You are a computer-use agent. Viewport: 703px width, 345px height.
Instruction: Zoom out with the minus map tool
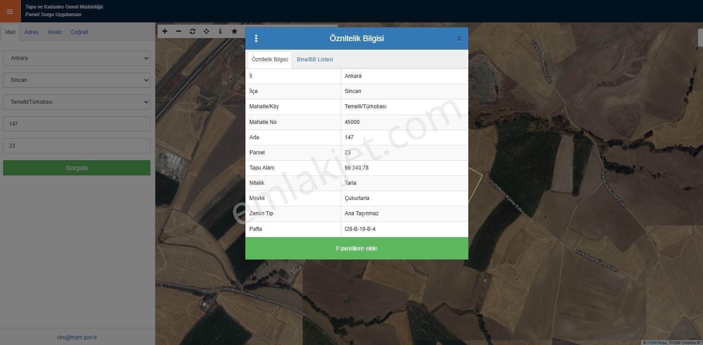179,31
